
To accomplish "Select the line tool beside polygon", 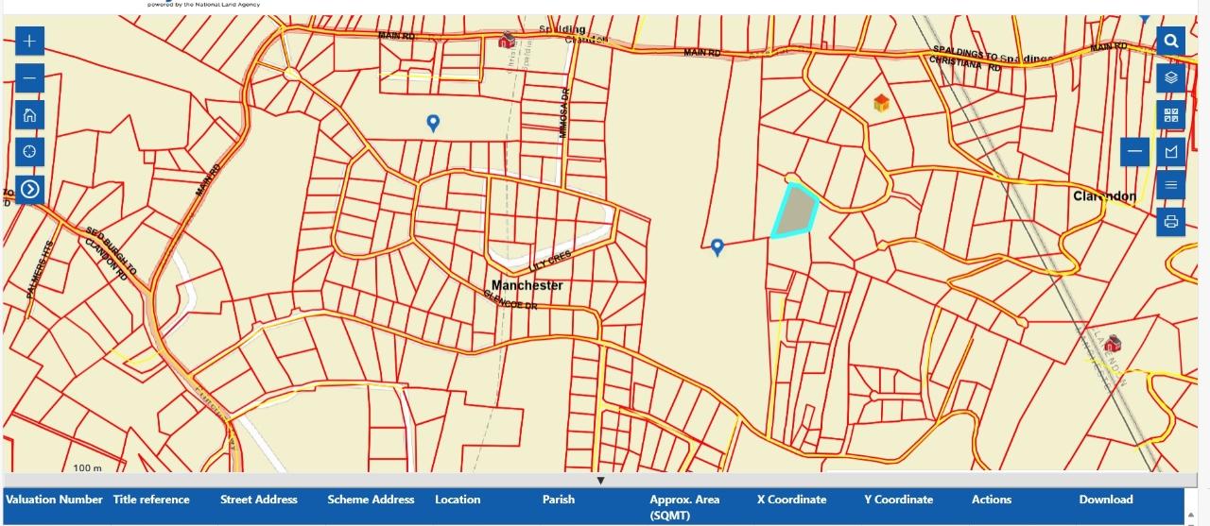I will click(x=1135, y=152).
